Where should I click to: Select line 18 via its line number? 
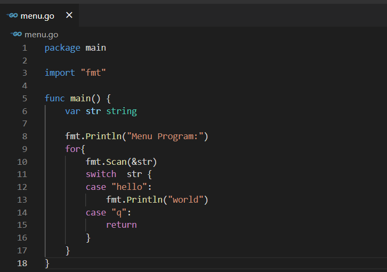pyautogui.click(x=22, y=263)
